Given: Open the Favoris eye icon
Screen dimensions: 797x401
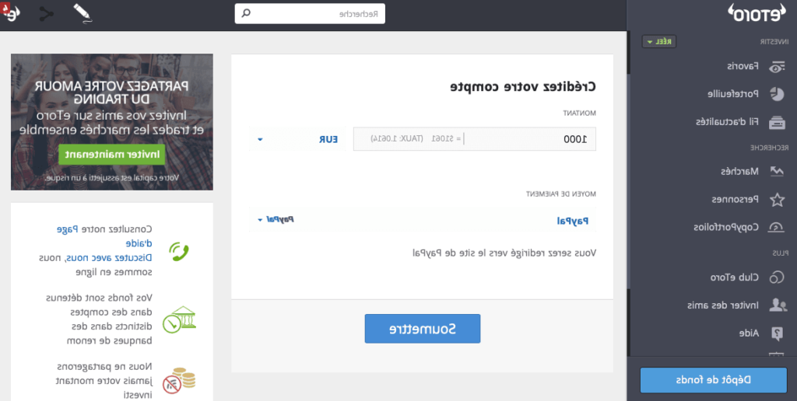Looking at the screenshot, I should click(x=777, y=68).
